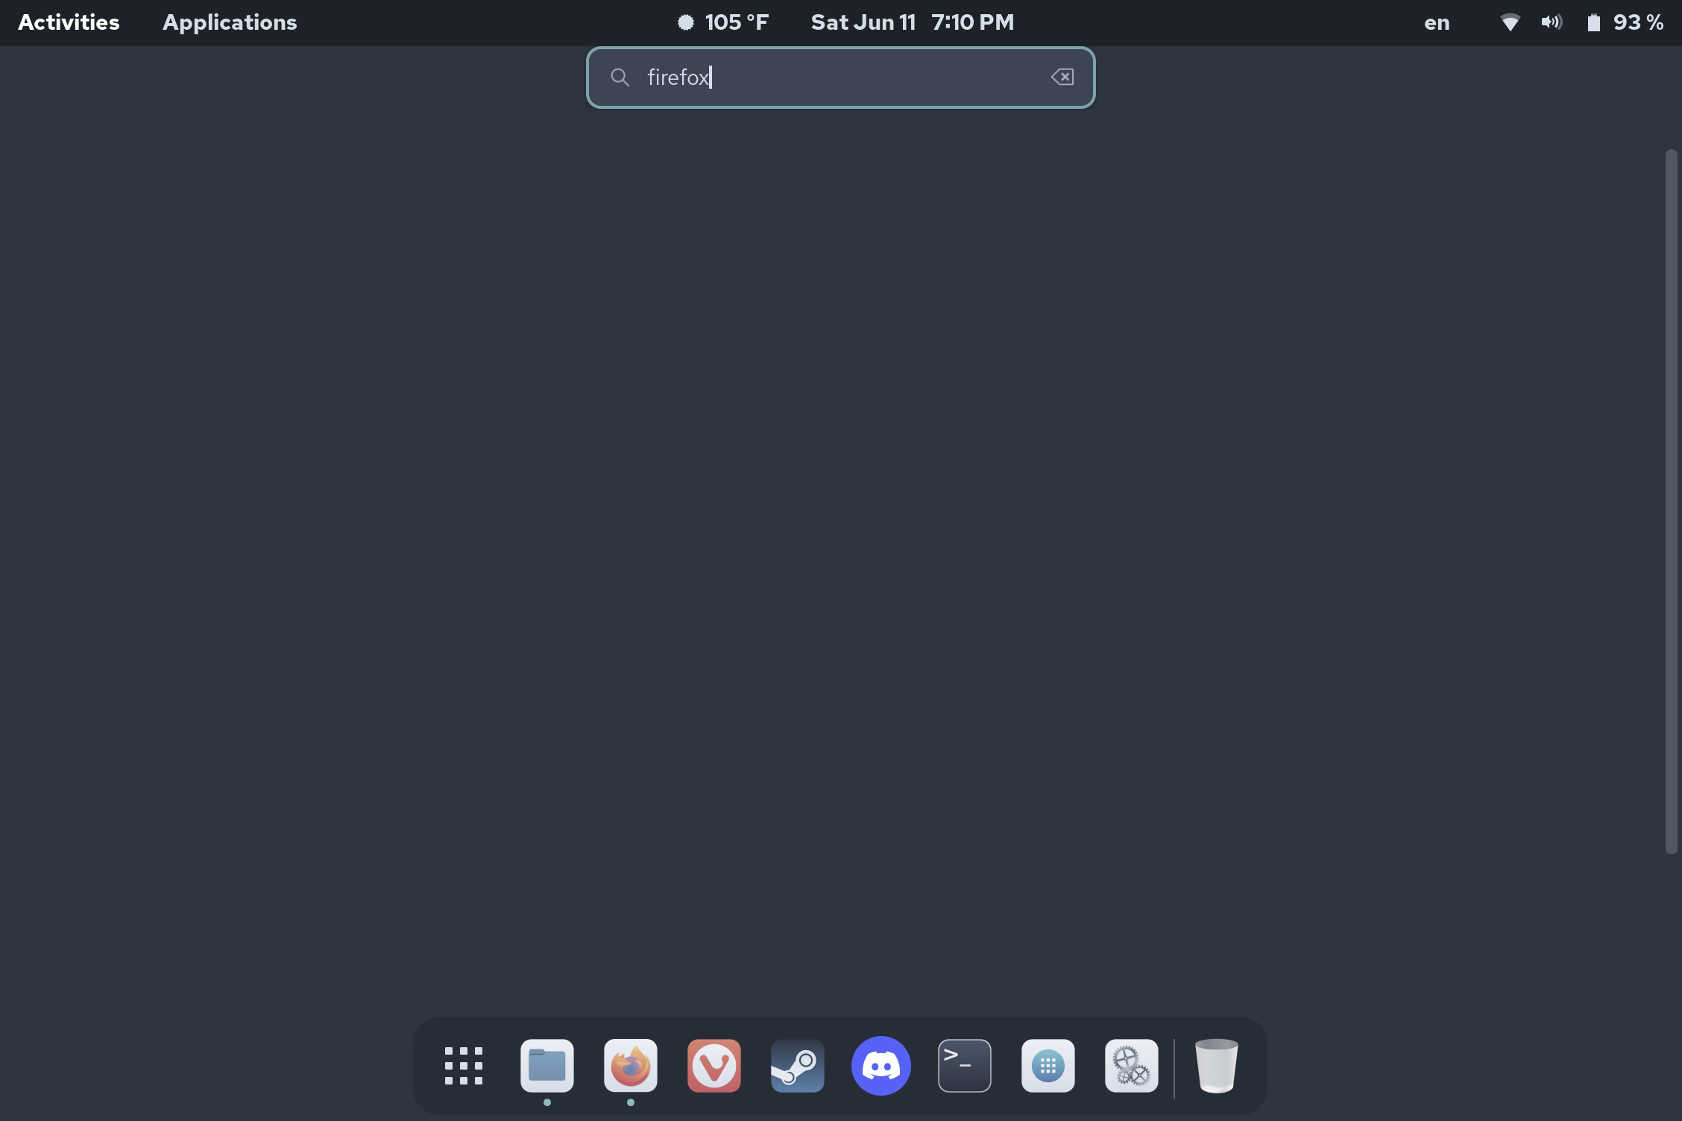Click the battery percentage indicator

coord(1625,22)
